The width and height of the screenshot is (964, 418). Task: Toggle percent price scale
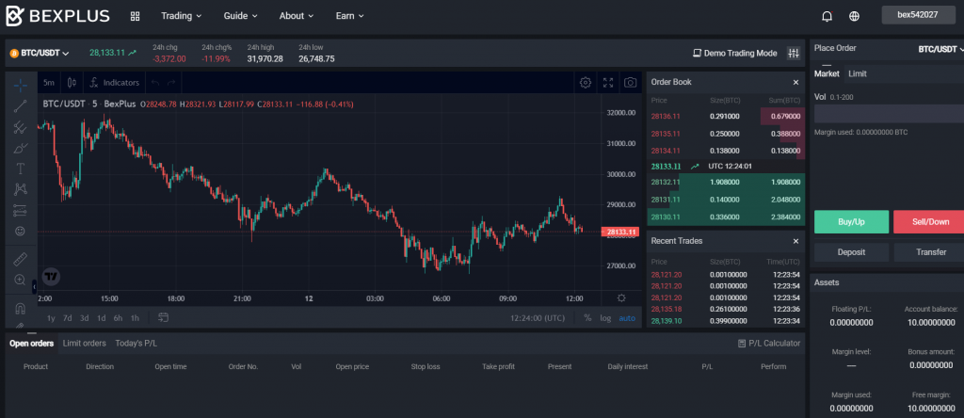[x=587, y=318]
